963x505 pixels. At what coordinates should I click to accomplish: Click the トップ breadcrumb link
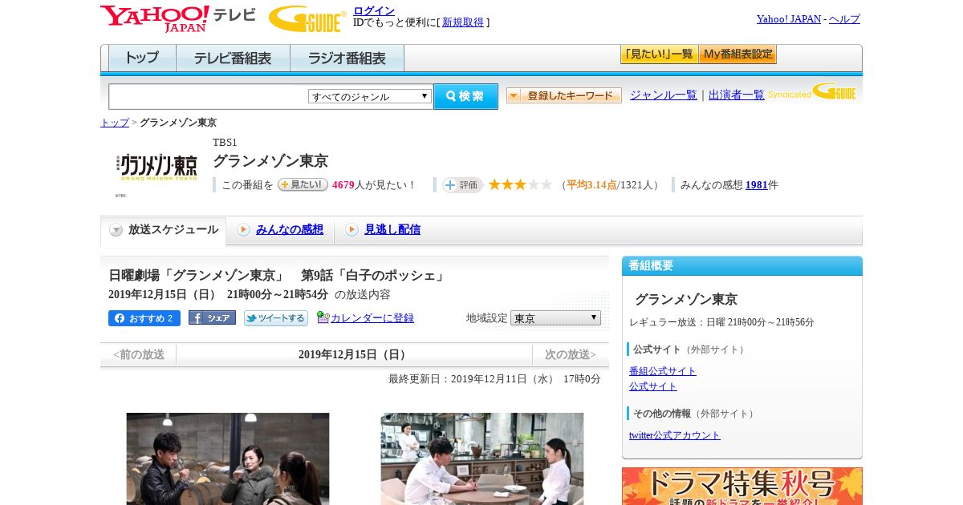coord(115,123)
